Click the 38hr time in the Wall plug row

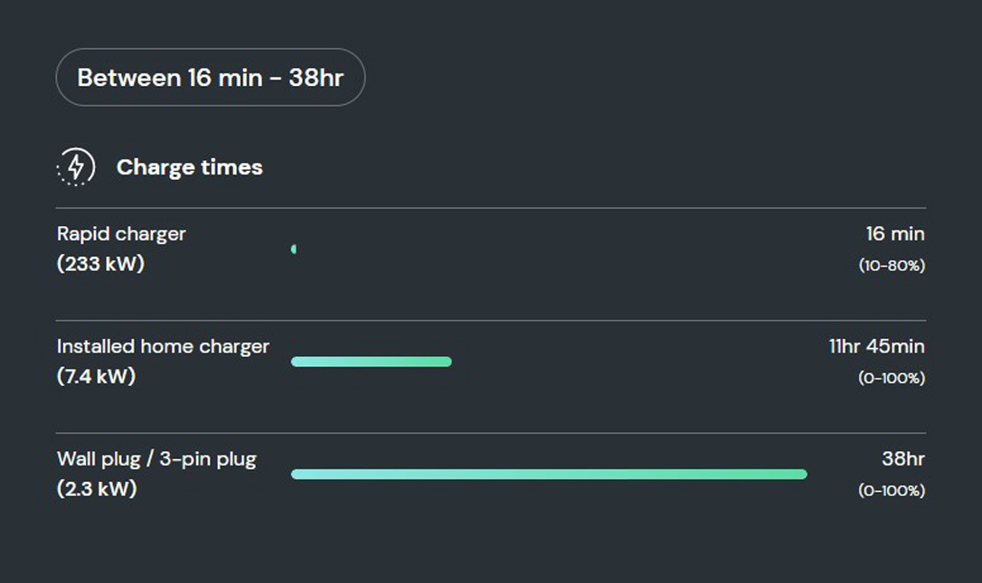click(x=902, y=459)
